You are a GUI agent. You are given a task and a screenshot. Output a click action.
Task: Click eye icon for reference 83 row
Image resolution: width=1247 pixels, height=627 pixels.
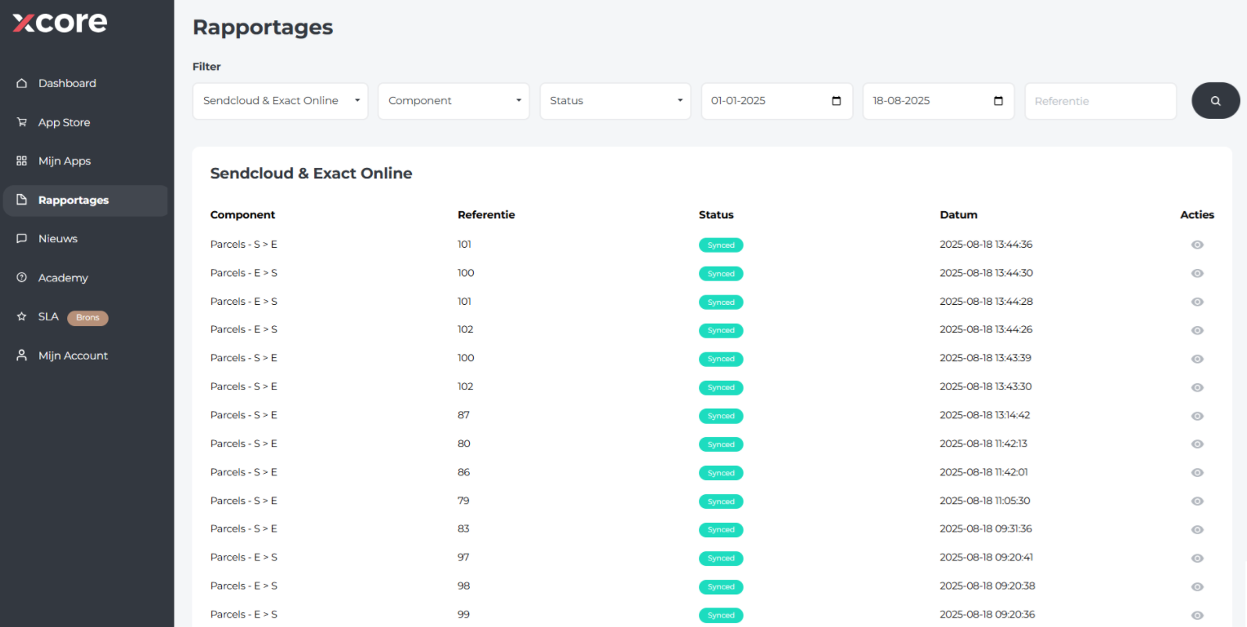tap(1197, 530)
